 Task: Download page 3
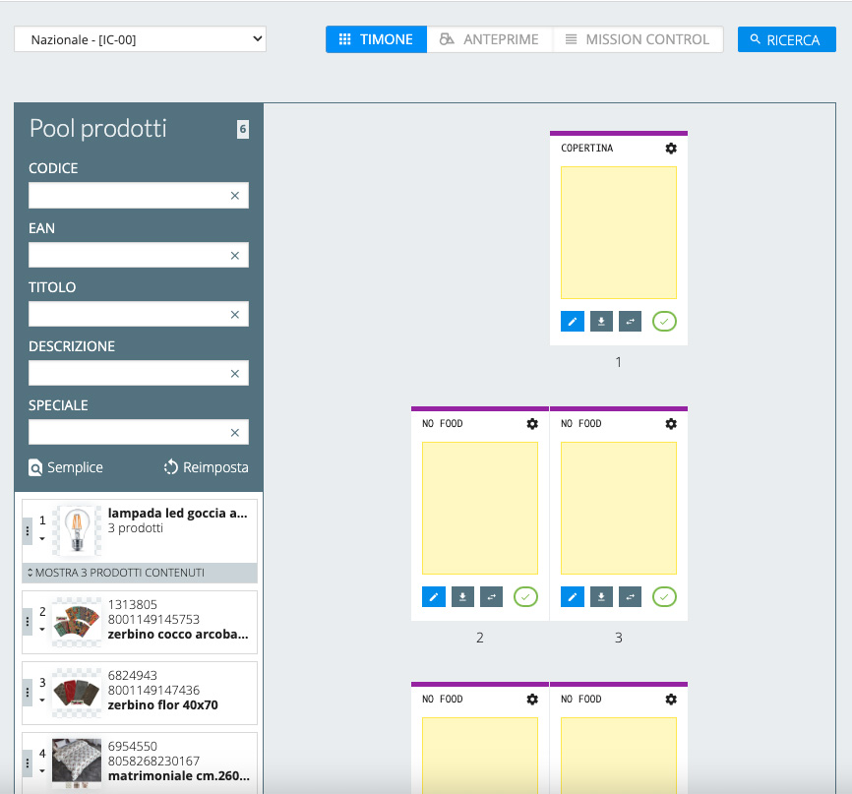(601, 597)
